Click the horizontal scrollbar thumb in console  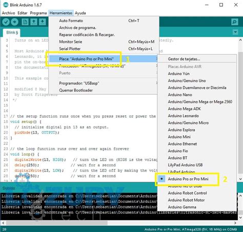(57, 223)
